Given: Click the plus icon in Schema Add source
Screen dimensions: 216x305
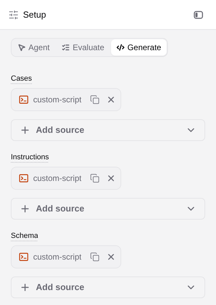Looking at the screenshot, I should 25,287.
